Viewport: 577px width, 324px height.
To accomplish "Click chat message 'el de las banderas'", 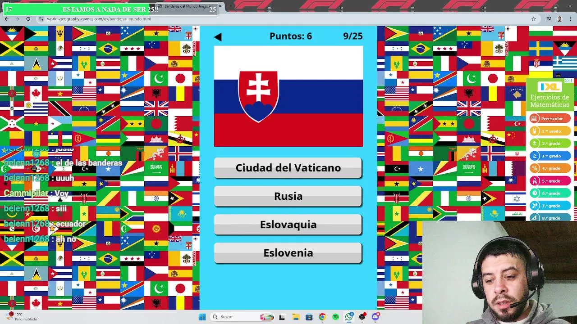I will point(63,163).
